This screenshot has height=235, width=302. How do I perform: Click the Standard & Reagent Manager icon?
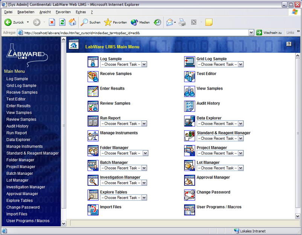click(x=189, y=136)
